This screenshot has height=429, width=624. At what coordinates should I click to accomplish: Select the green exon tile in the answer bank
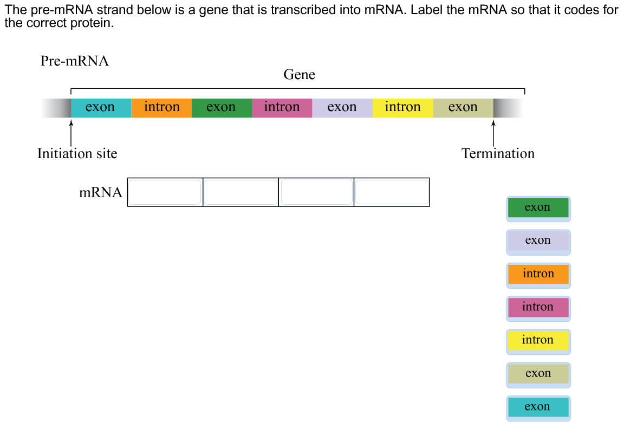(538, 208)
